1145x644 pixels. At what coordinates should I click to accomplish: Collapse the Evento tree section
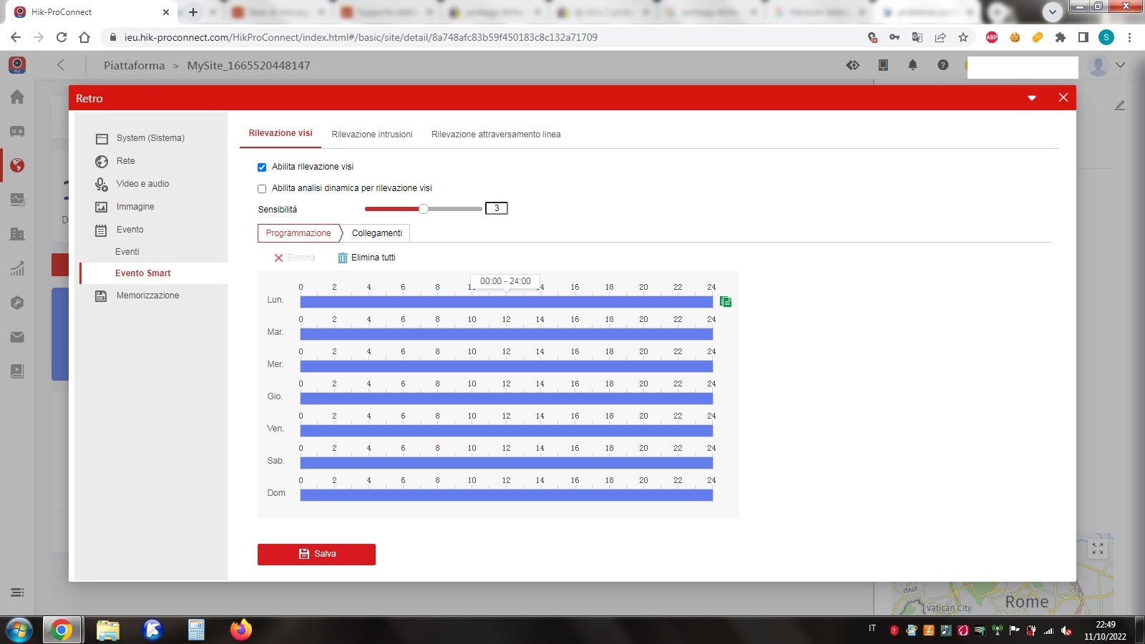(130, 230)
